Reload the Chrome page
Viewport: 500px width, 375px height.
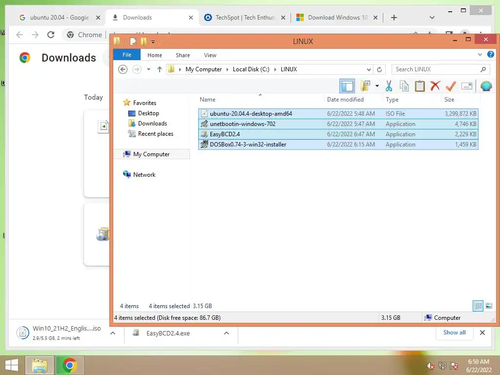[51, 35]
